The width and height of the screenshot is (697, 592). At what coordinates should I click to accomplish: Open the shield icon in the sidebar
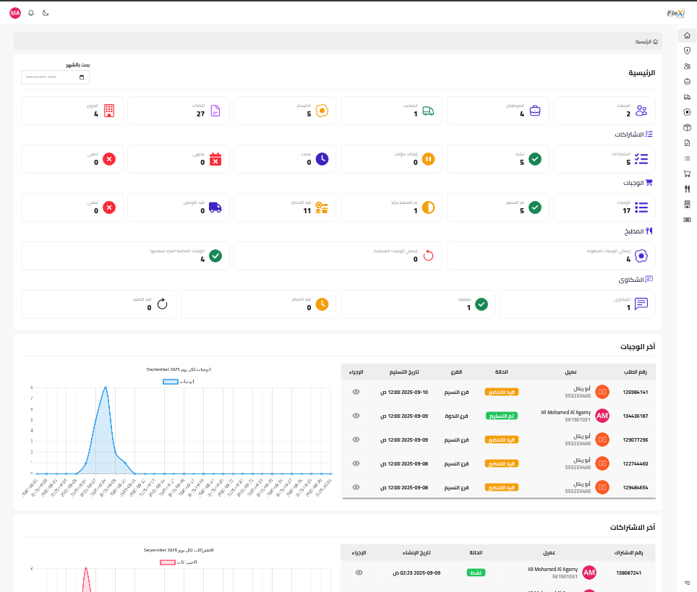[687, 51]
